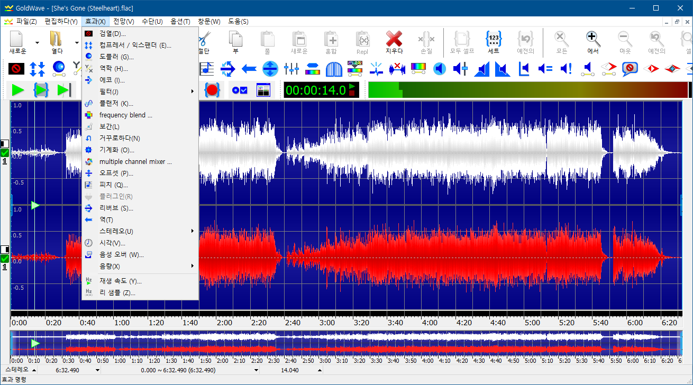
Task: Choose 리 샘플 (Z)... menu entry
Action: coord(140,292)
